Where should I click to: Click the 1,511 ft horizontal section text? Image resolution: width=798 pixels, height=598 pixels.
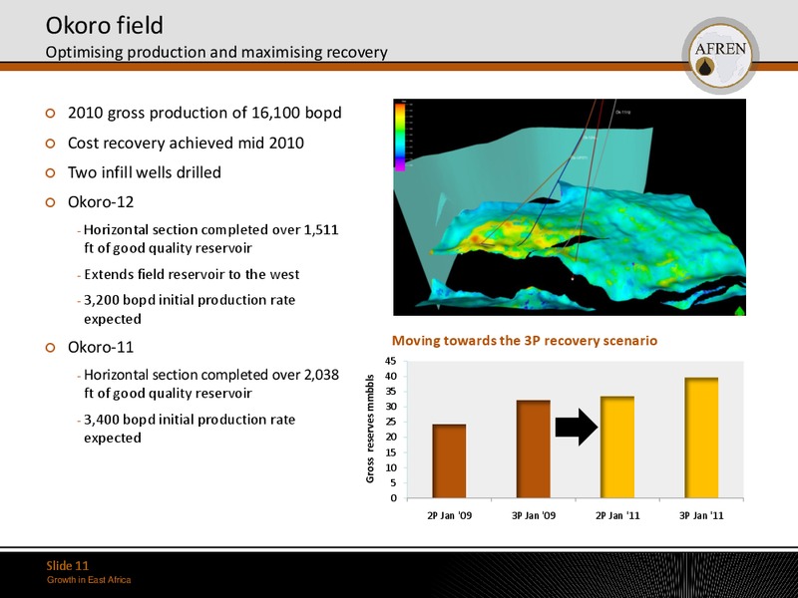pyautogui.click(x=211, y=239)
